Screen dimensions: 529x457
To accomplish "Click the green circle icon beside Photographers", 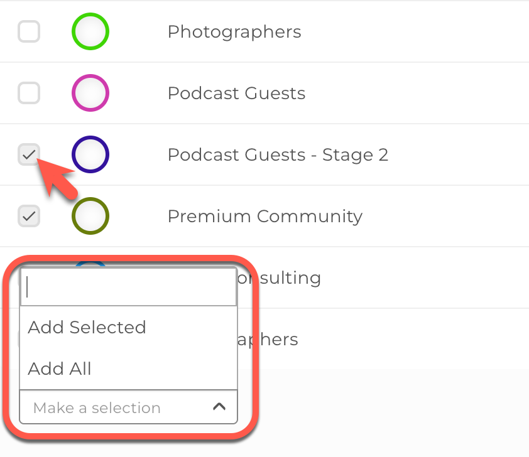I will [x=90, y=31].
